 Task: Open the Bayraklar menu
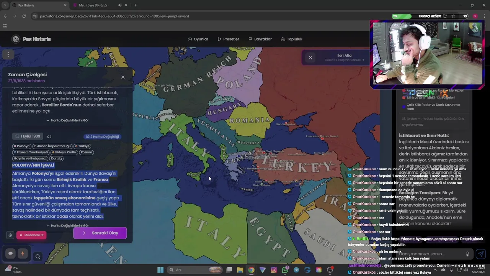pos(260,39)
